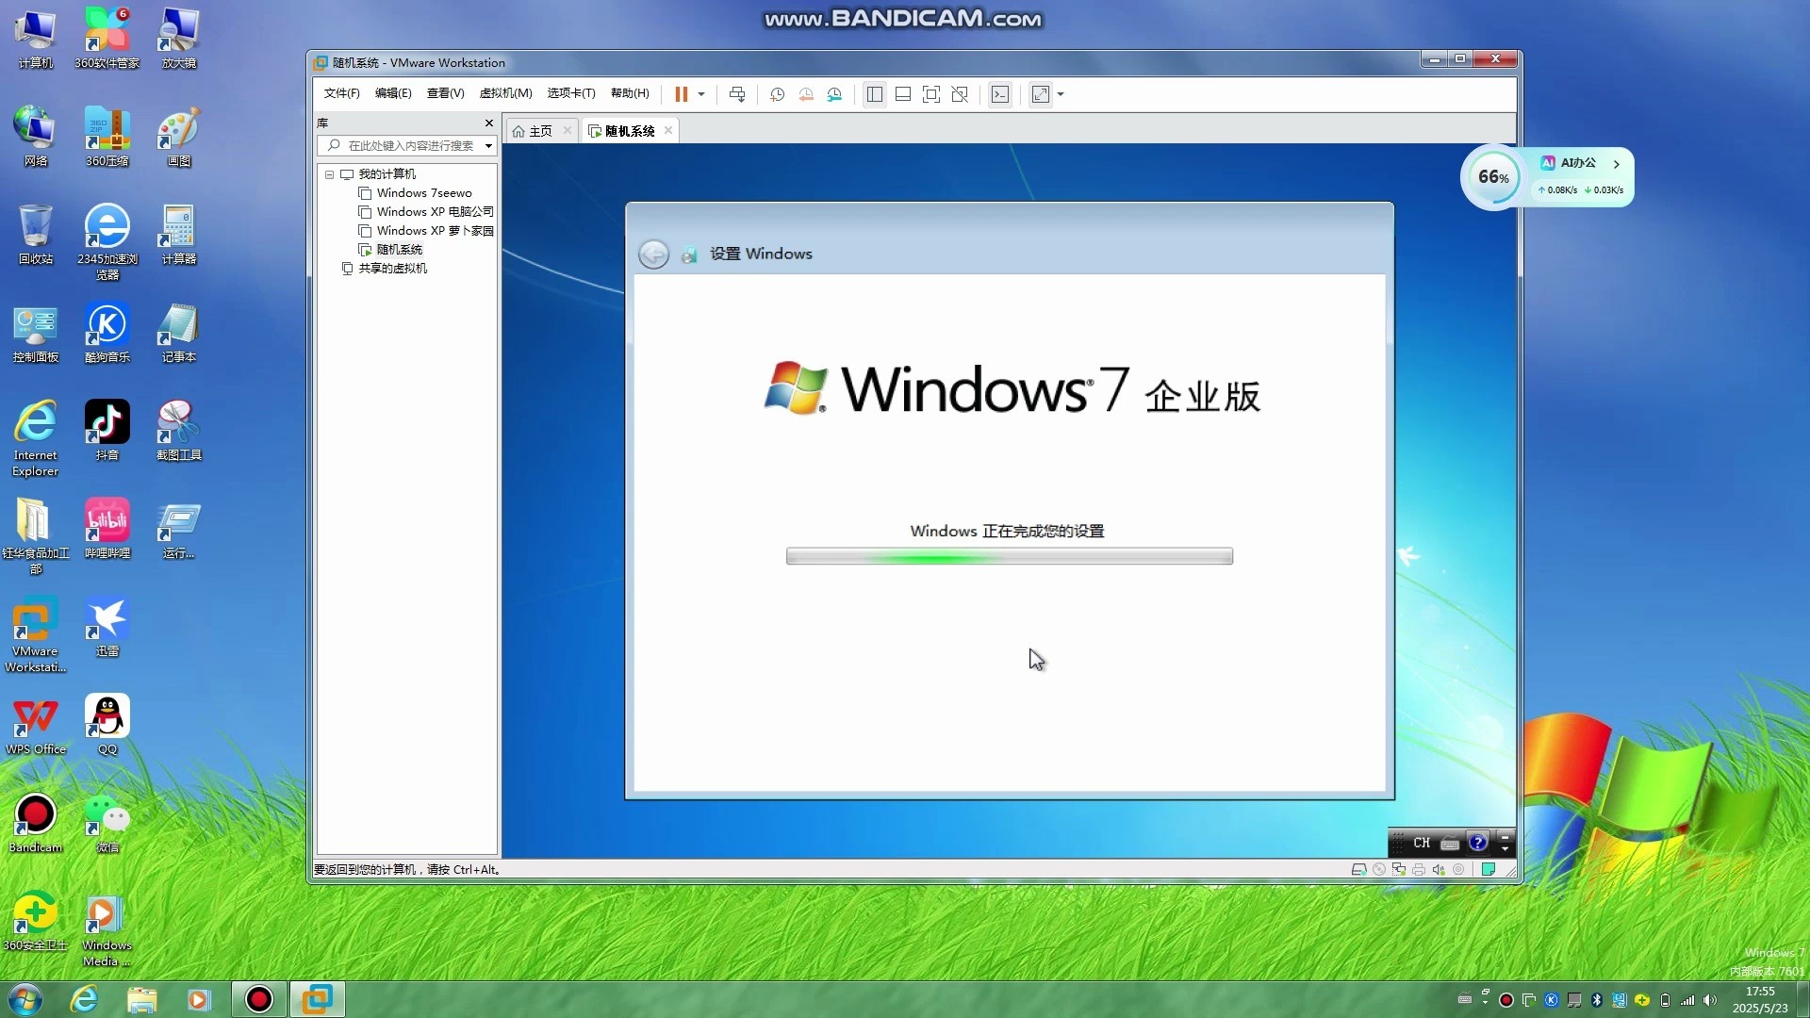Screen dimensions: 1810x1018
Task: Open the 查看(V) menu
Action: (x=445, y=93)
